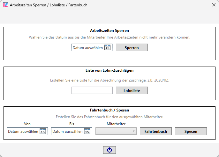Click the 'Liste von Lohn-Zuschlägen' heading
This screenshot has width=219, height=157.
pyautogui.click(x=109, y=70)
